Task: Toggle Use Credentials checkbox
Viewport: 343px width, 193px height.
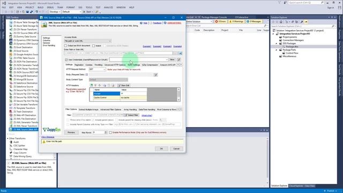Action: click(x=66, y=60)
